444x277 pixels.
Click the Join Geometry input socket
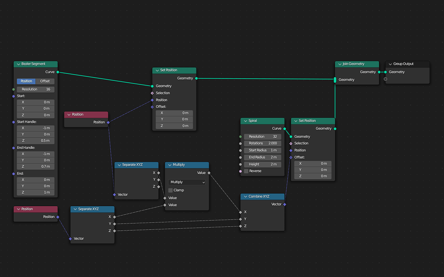coord(335,80)
